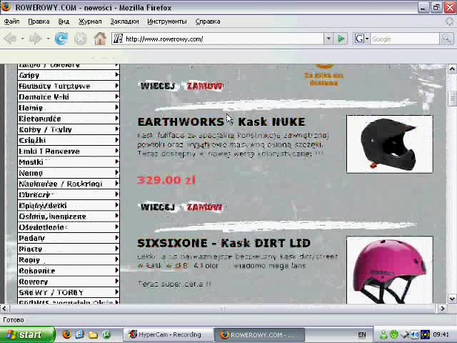Click the horizontal scrollbar right arrow
457x343 pixels.
pos(443,308)
